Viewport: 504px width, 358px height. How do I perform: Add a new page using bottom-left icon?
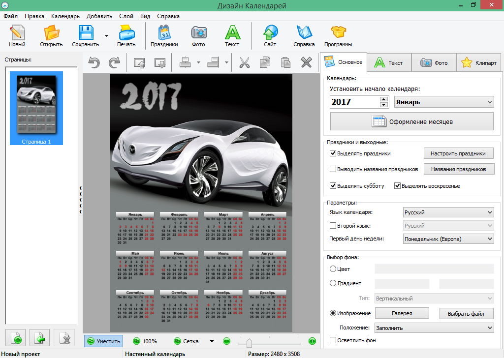tap(16, 338)
